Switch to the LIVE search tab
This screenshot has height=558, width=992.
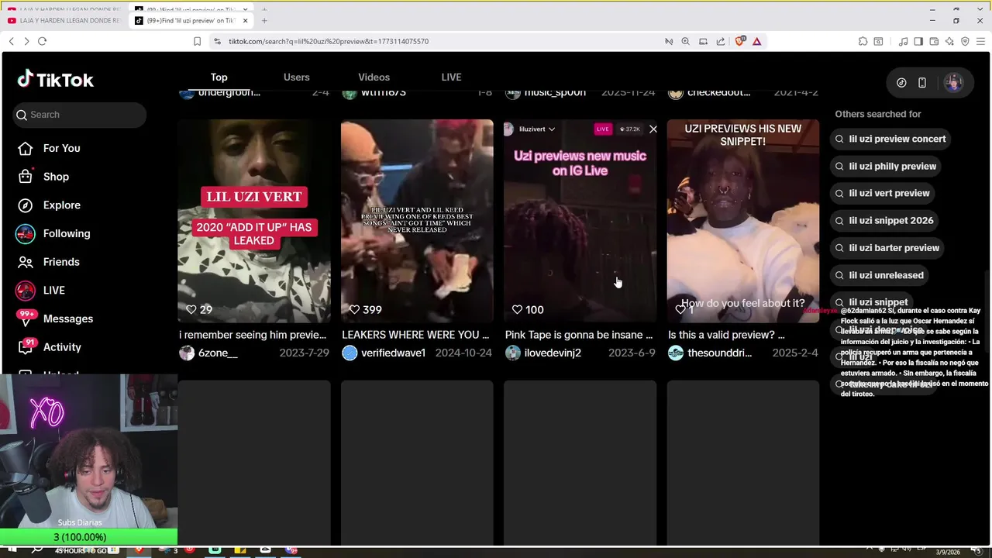coord(451,77)
